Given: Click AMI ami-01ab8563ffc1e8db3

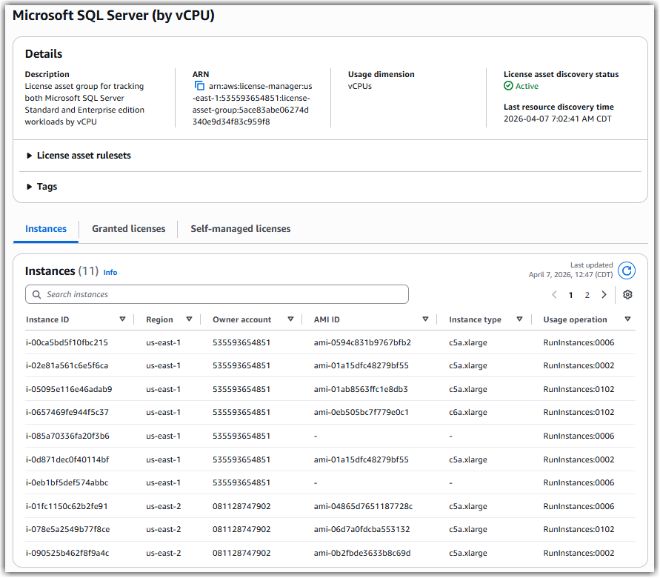Looking at the screenshot, I should point(361,389).
